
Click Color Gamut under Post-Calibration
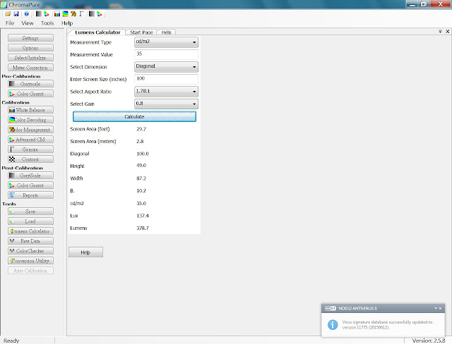click(30, 185)
